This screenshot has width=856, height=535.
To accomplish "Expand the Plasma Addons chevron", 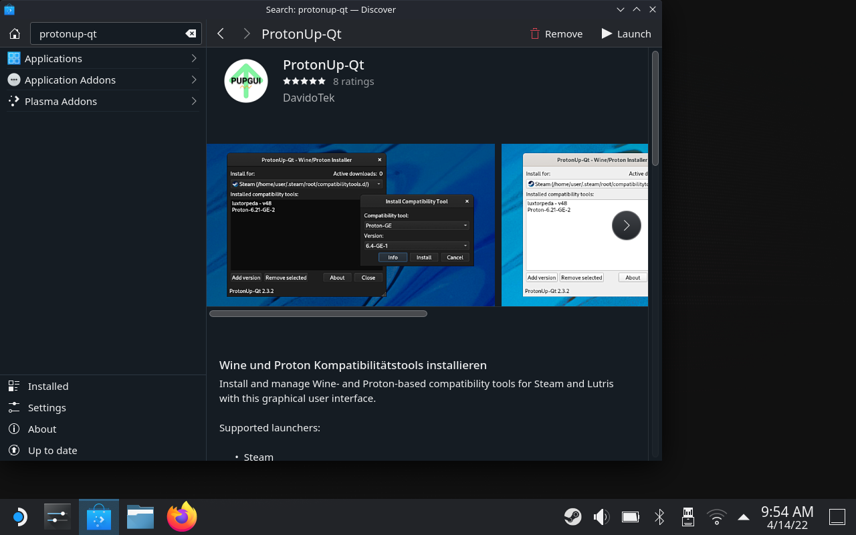I will pyautogui.click(x=194, y=101).
